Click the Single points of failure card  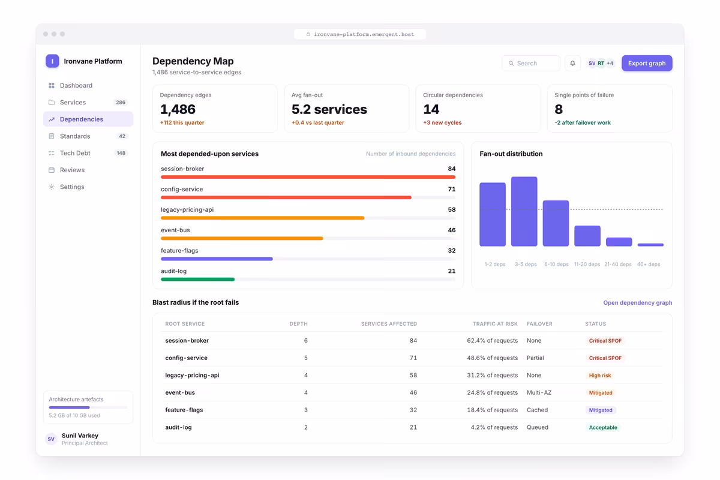[610, 109]
